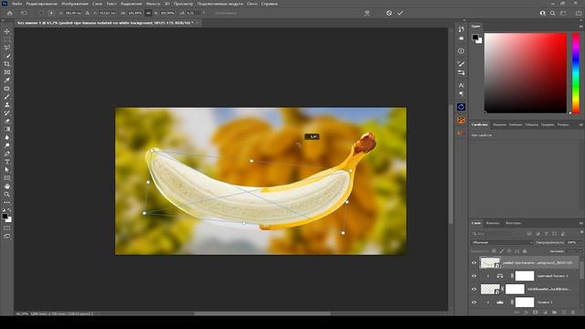Select the History Brush tool
The width and height of the screenshot is (585, 329).
(x=6, y=113)
